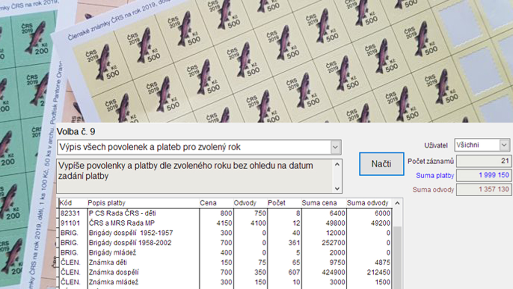Select row Brigády mládež
Image resolution: width=513 pixels, height=289 pixels.
point(225,253)
